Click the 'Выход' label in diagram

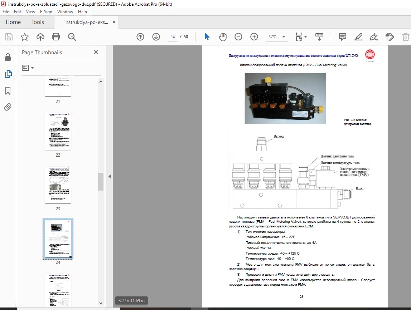point(279,137)
